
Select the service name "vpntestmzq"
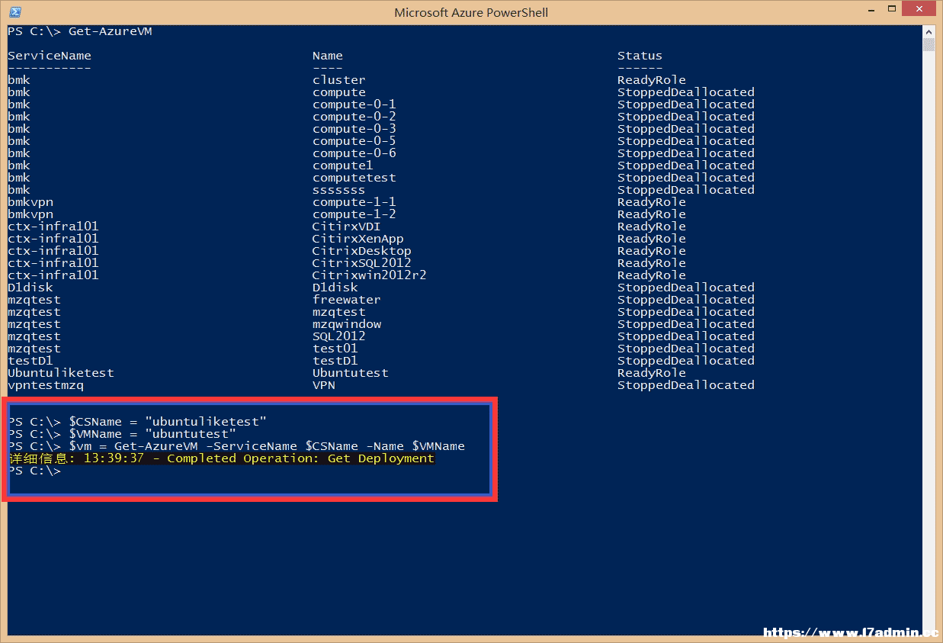(46, 385)
